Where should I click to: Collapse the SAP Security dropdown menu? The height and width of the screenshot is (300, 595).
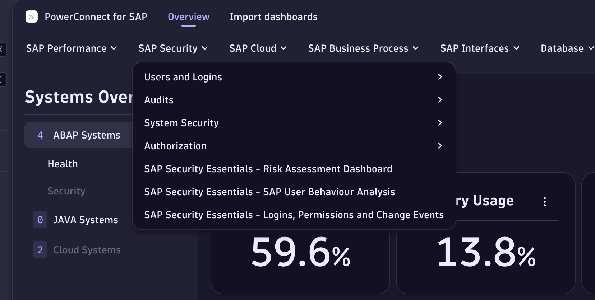pyautogui.click(x=173, y=48)
